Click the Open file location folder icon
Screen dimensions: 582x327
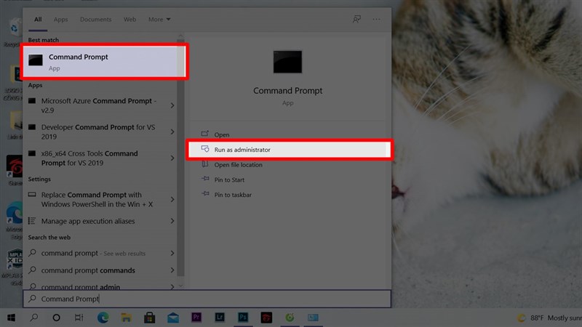205,164
